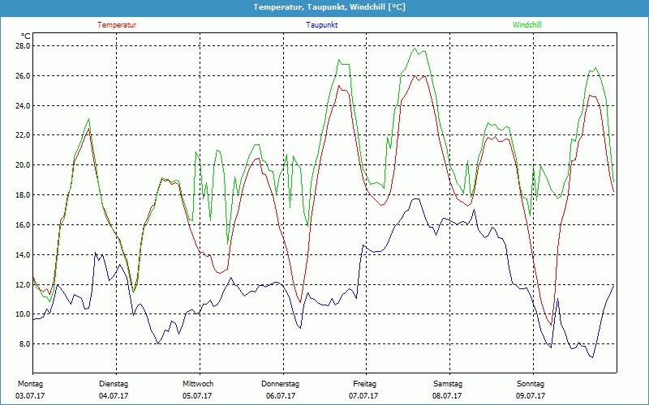649x405 pixels.
Task: Click the 16,0 y-axis value
Action: tap(23, 225)
